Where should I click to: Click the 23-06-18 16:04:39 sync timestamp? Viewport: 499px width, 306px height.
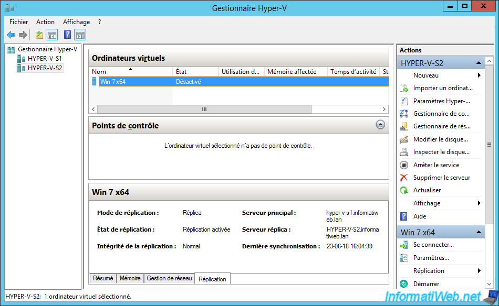click(x=349, y=246)
